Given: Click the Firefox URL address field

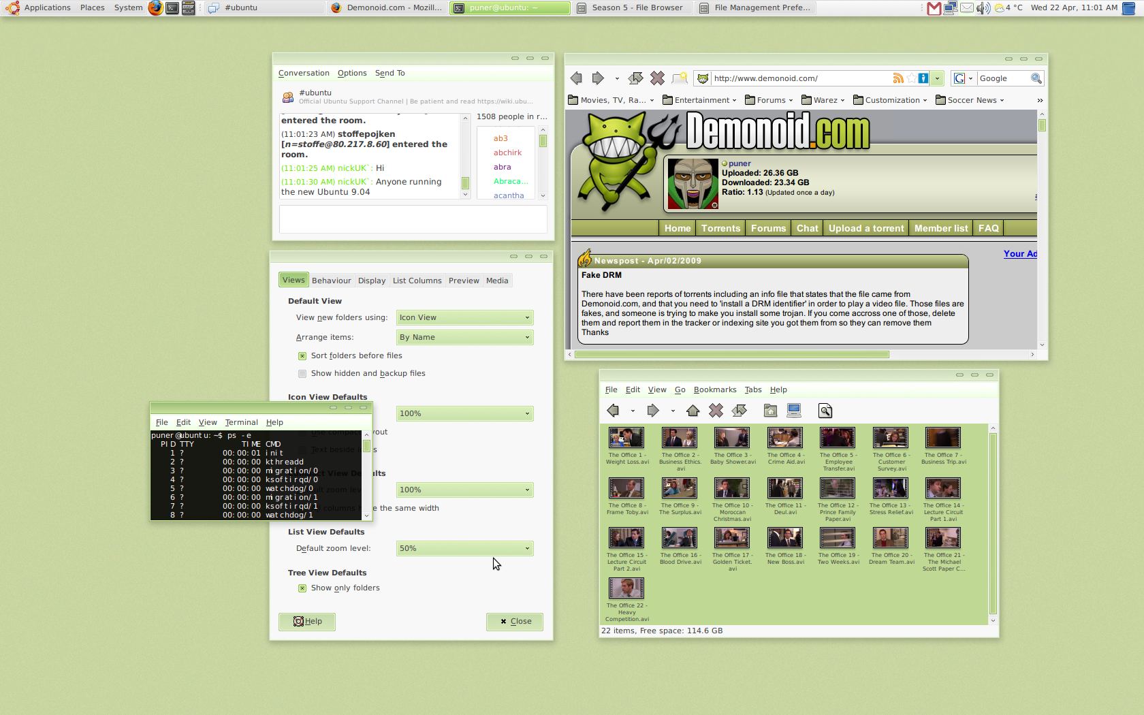Looking at the screenshot, I should [801, 78].
